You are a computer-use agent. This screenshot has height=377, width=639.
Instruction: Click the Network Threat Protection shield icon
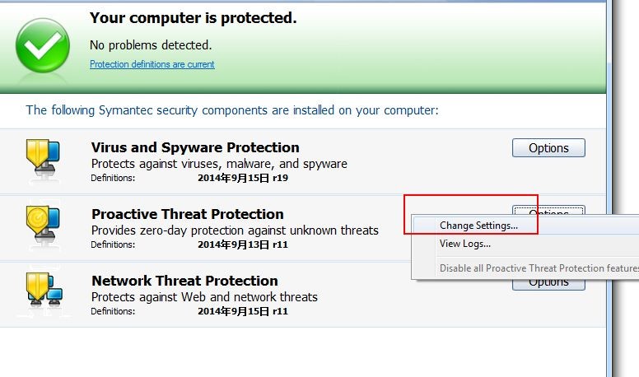pyautogui.click(x=44, y=291)
